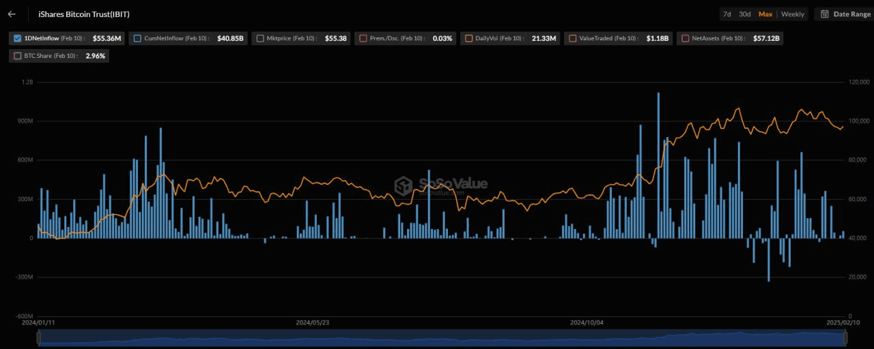Viewport: 874px width, 349px height.
Task: Switch to the Weekly view
Action: (793, 14)
